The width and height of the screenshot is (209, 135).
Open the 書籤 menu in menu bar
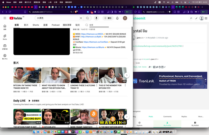point(44,2)
